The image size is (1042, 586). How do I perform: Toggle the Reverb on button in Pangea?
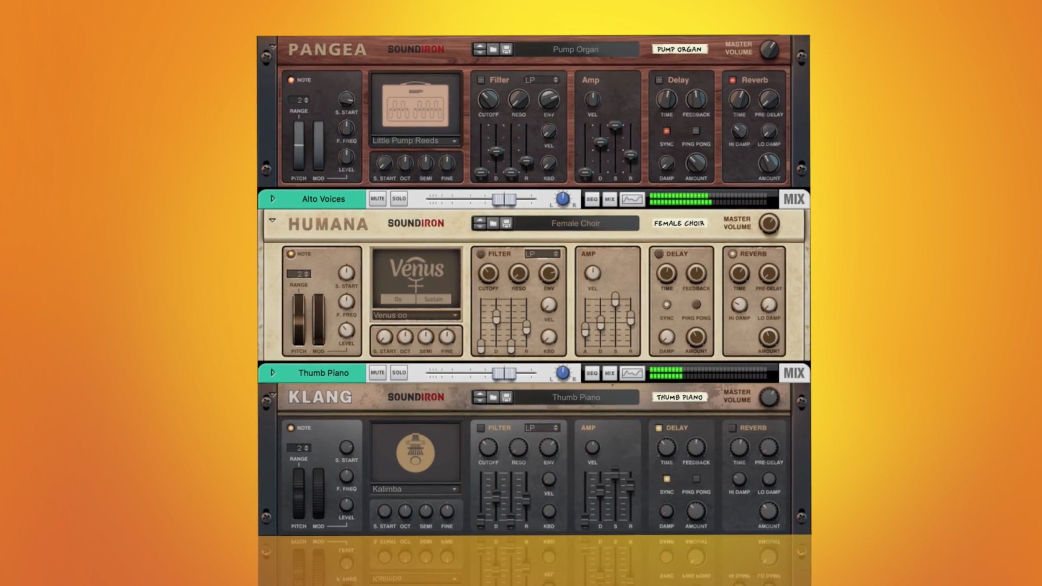tap(732, 80)
